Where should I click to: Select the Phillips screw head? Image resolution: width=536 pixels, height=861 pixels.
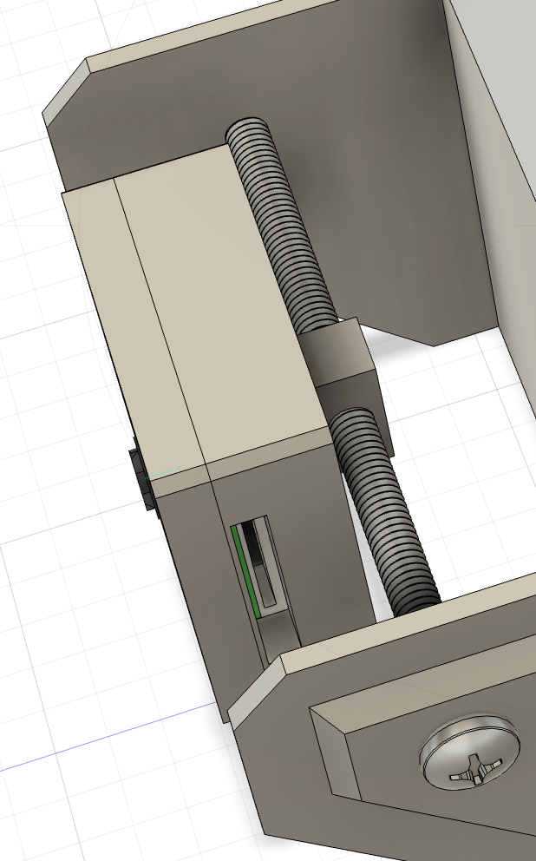coord(470,751)
